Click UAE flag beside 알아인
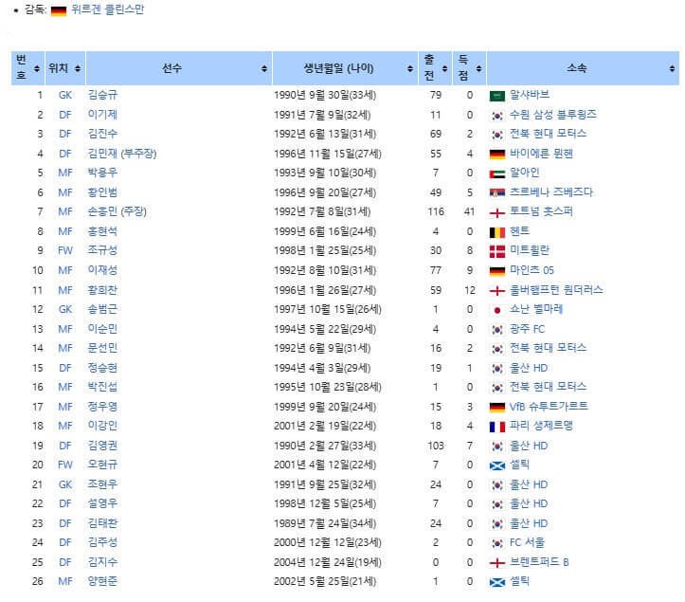 point(497,174)
